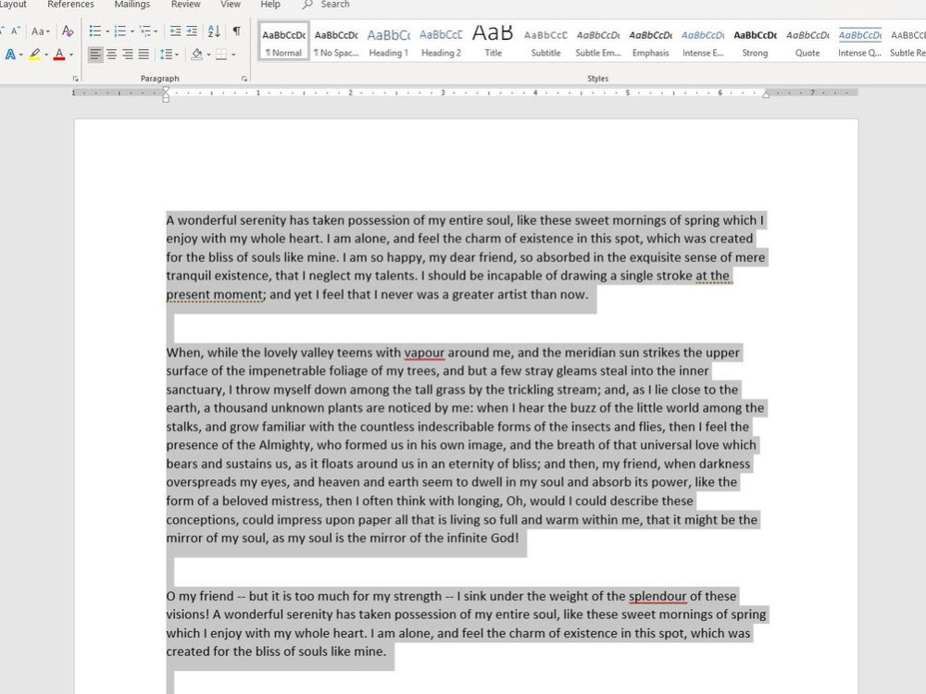This screenshot has height=694, width=926.
Task: Click the underlined word "splendour"
Action: [x=657, y=596]
